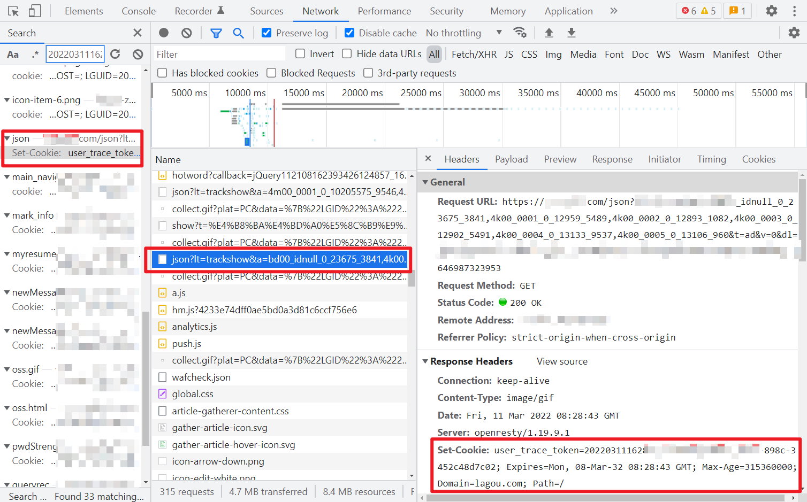Screen dimensions: 807x502
Task: Click View source for response headers
Action: pos(562,361)
